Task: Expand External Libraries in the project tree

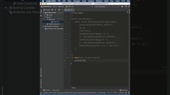Action: pyautogui.click(x=43, y=26)
